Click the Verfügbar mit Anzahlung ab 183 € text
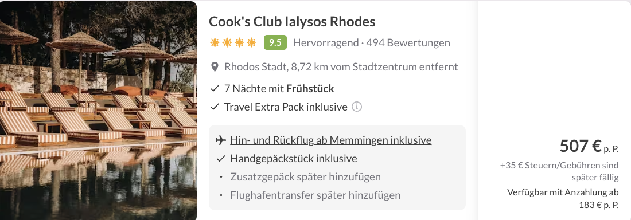Image resolution: width=631 pixels, height=220 pixels. coord(563,199)
